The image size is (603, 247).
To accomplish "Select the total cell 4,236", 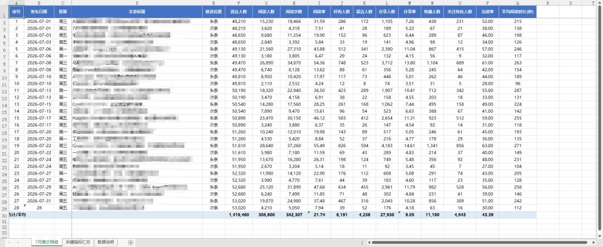I will tap(364, 215).
